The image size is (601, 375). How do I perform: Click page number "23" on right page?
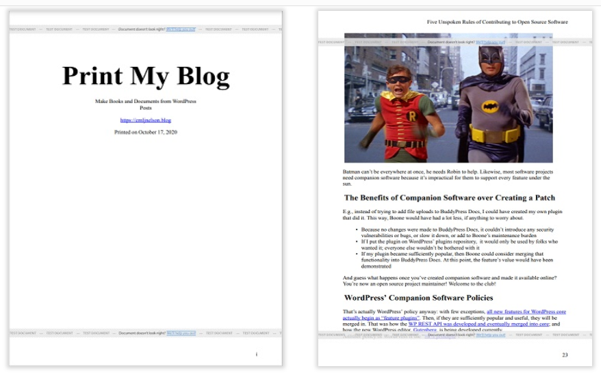tap(565, 355)
